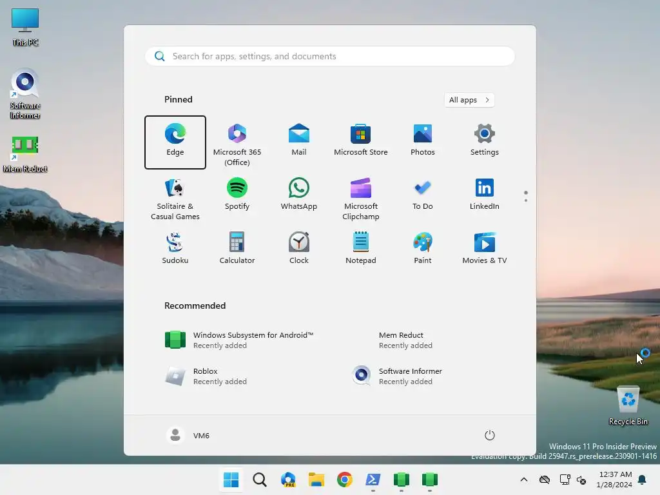Select Software Informer desktop shortcut

click(x=25, y=94)
